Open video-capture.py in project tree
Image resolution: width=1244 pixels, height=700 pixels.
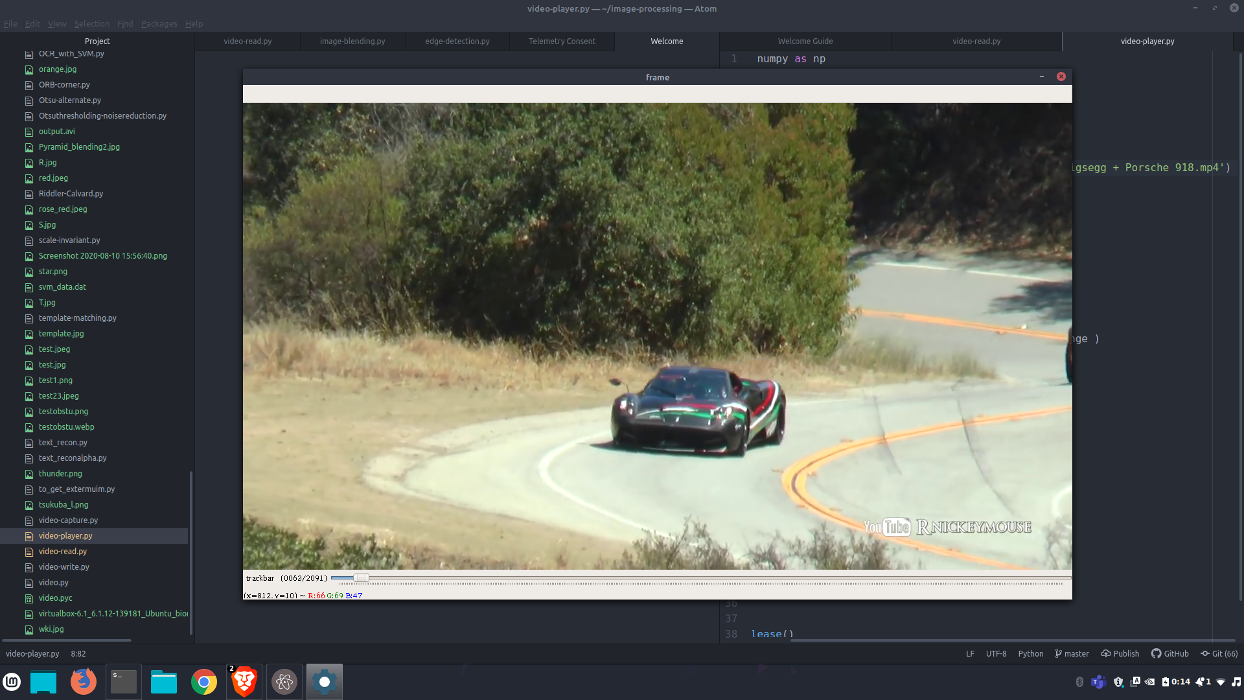pos(68,520)
